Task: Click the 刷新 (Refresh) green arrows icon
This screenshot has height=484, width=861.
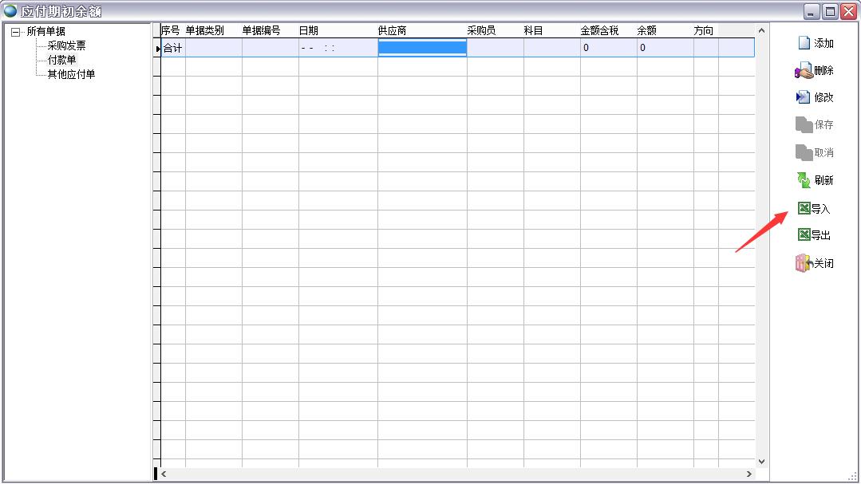Action: tap(804, 180)
